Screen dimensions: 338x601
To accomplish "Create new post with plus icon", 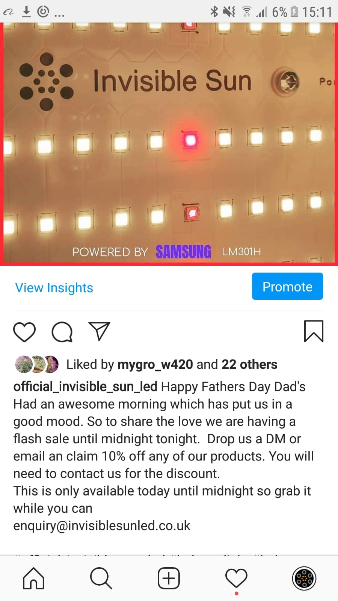I will [x=169, y=578].
